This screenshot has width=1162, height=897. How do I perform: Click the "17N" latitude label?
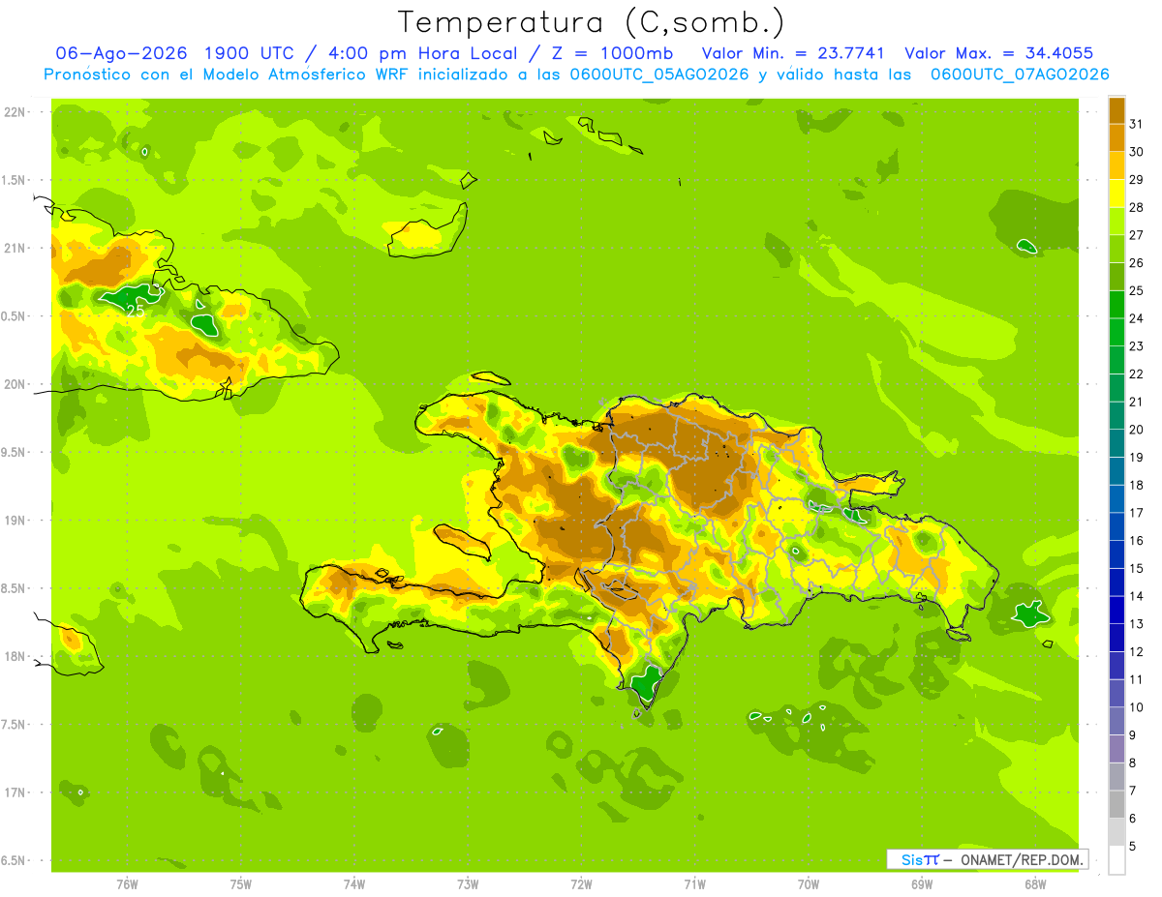coord(15,792)
